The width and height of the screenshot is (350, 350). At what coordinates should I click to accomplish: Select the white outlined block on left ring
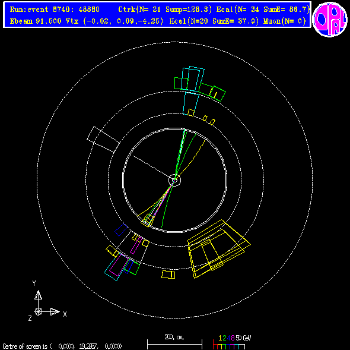[x=103, y=139]
